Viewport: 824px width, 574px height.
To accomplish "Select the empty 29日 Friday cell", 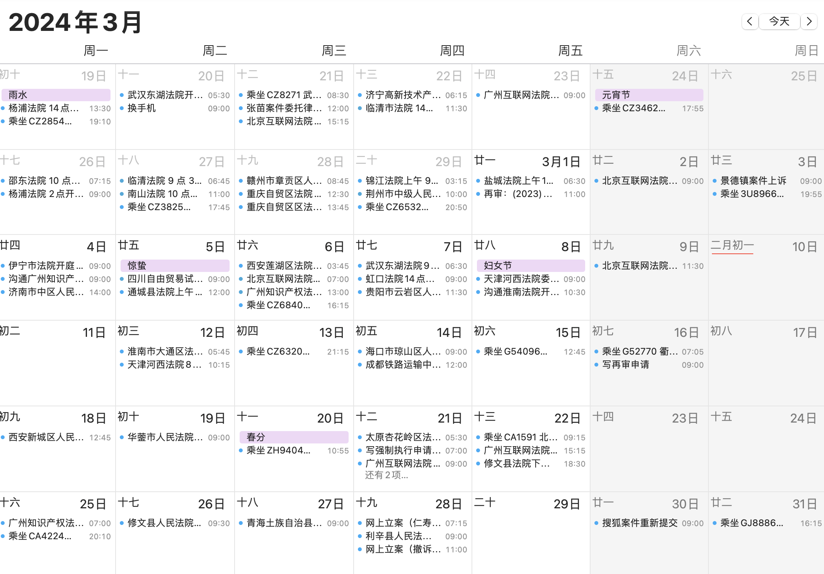I will coord(531,541).
